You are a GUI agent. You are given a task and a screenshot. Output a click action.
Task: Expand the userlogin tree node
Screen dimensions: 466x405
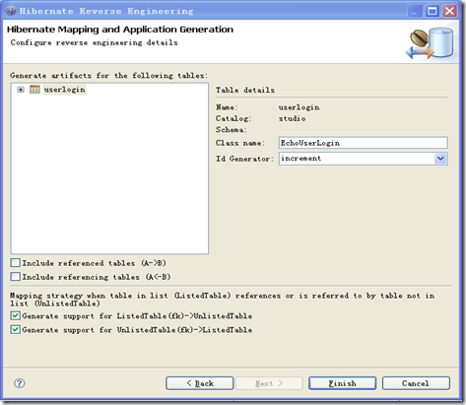pos(21,90)
